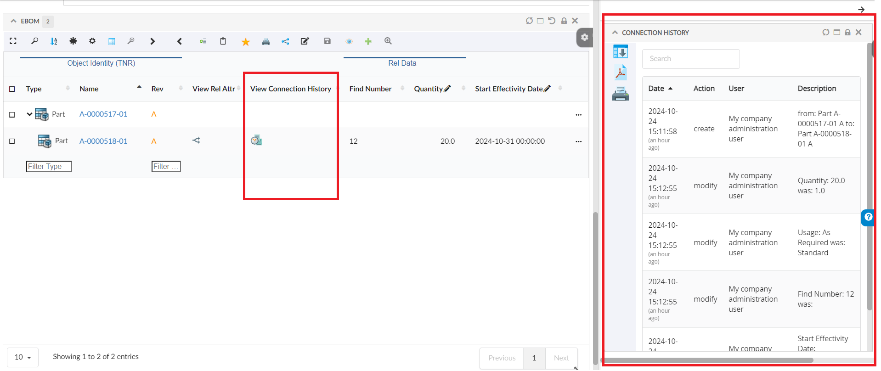Collapse the A-0000517-01 tree row
This screenshot has height=371, width=881.
29,114
